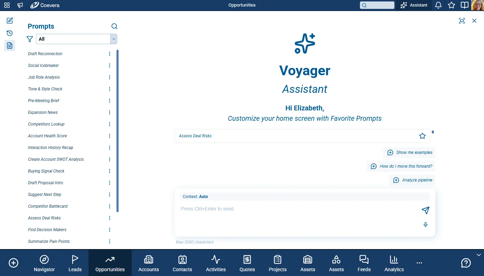Open options for Buying Signal Check
The image size is (484, 276).
[110, 171]
